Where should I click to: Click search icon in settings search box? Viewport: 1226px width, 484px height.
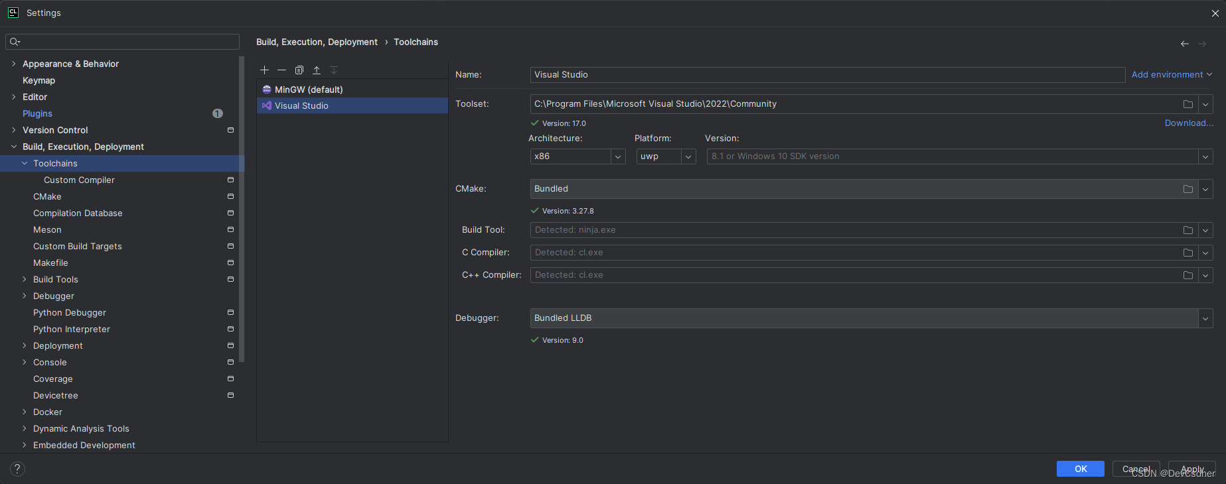coord(15,42)
